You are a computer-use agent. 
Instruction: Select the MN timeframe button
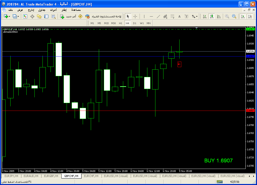(x=149, y=23)
